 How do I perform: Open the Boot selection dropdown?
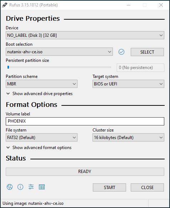pyautogui.click(x=59, y=52)
